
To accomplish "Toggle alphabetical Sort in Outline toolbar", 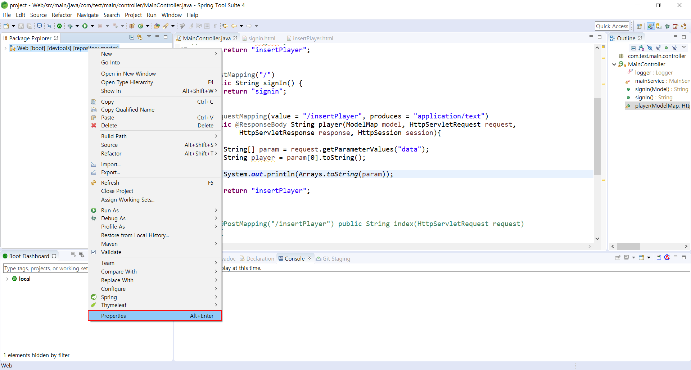I will pyautogui.click(x=641, y=48).
